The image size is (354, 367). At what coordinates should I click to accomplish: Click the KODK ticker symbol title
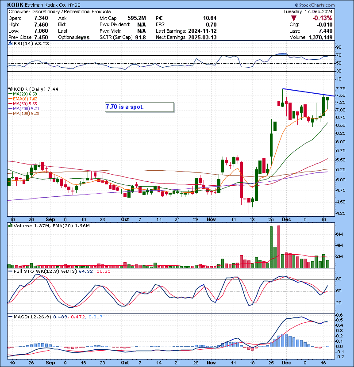pyautogui.click(x=15, y=5)
